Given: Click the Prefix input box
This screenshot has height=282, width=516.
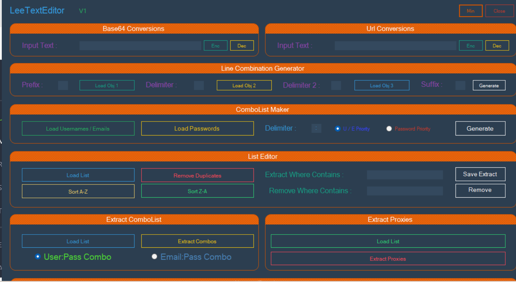Looking at the screenshot, I should click(x=63, y=85).
